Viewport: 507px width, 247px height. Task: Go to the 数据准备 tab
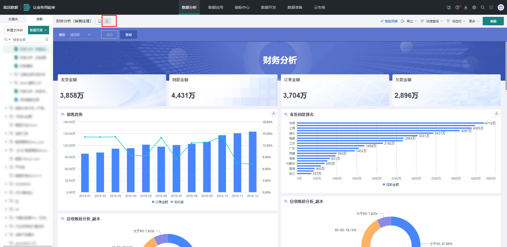(295, 7)
